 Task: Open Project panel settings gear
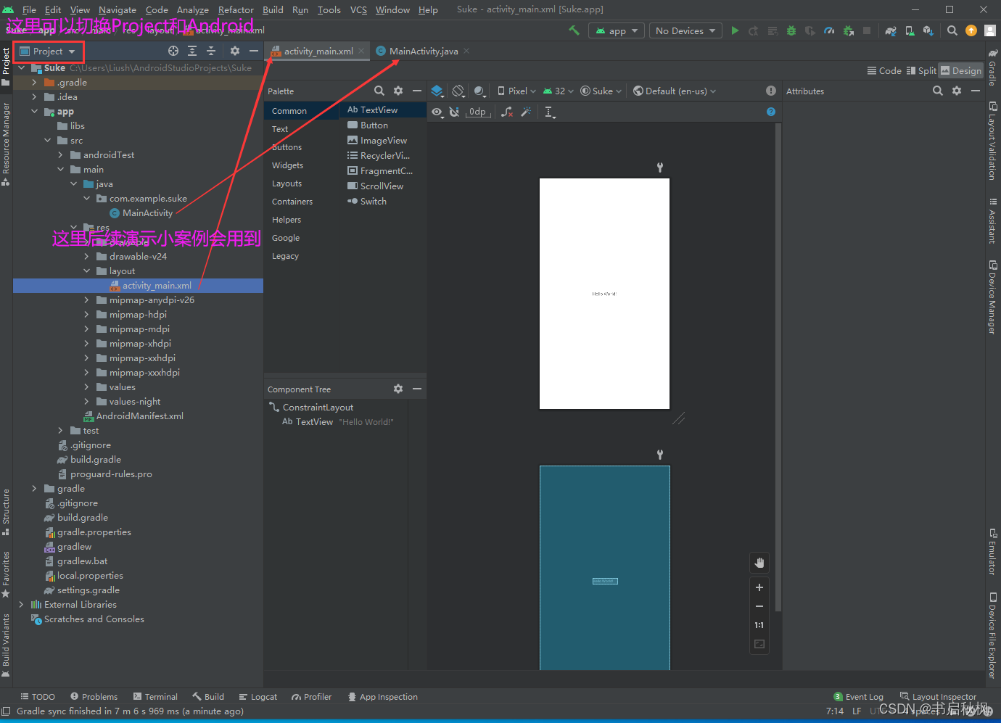pyautogui.click(x=235, y=51)
